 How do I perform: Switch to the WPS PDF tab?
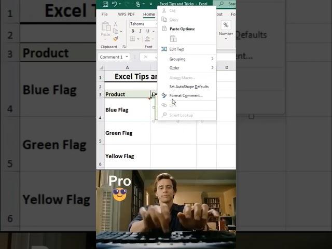(126, 14)
